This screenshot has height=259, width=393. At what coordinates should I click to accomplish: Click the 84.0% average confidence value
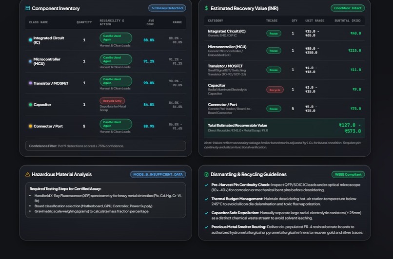[149, 105]
